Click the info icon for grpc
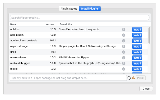 point(124,52)
